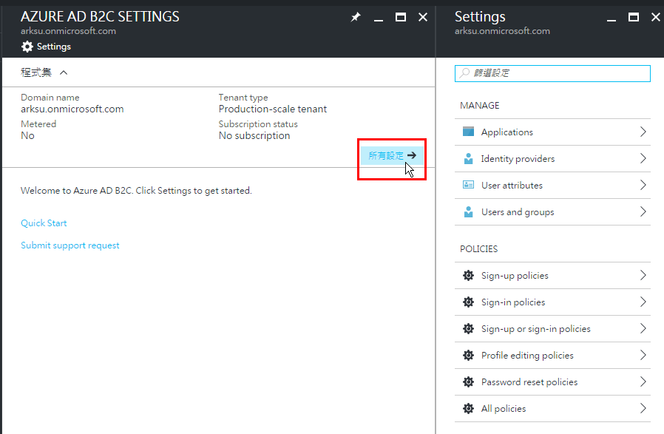The width and height of the screenshot is (664, 434).
Task: Open Password reset policies
Action: point(552,382)
